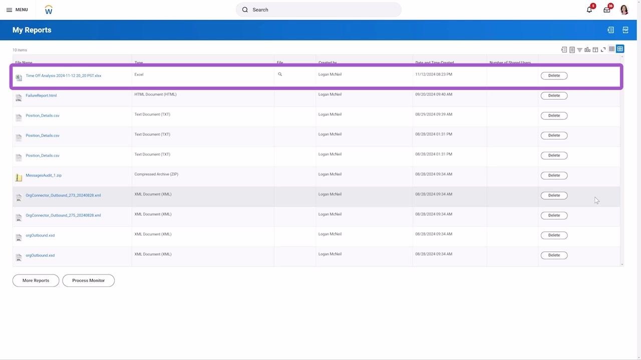This screenshot has width=641, height=360.
Task: Export to Excel from blue header bar
Action: pyautogui.click(x=610, y=30)
